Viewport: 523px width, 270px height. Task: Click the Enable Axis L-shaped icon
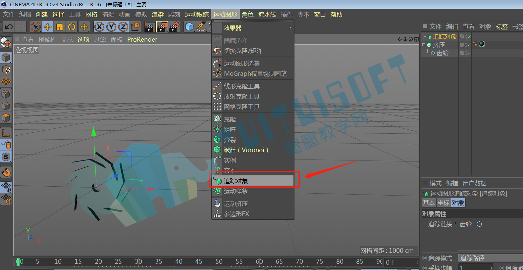[x=6, y=133]
